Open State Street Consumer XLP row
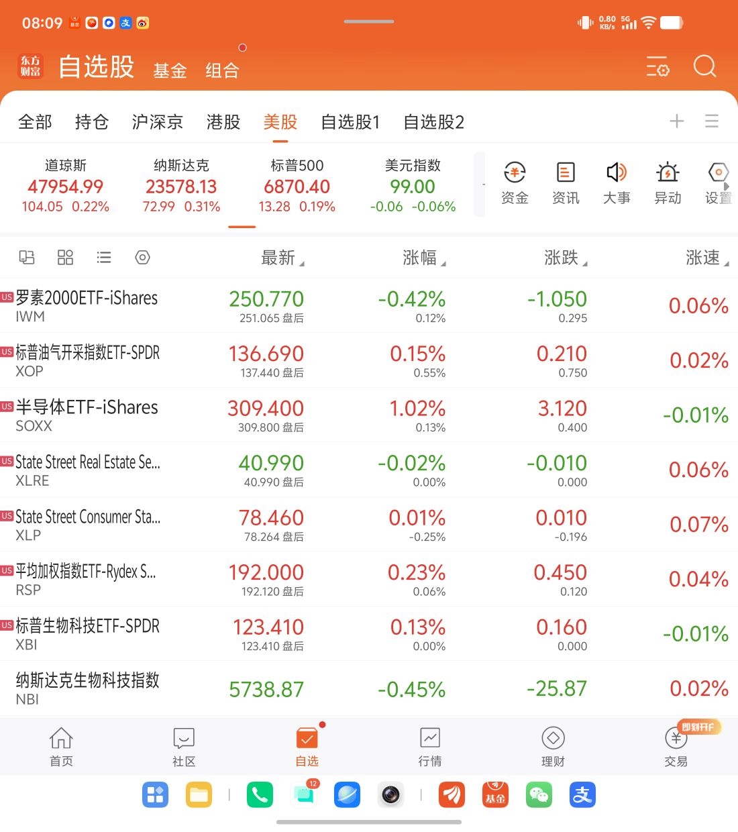Image resolution: width=738 pixels, height=832 pixels. click(369, 525)
